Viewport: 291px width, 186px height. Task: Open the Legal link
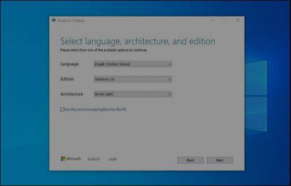point(113,159)
